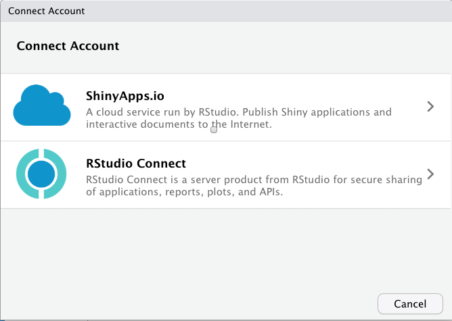Expand ShinyApps.io option via its right chevron
This screenshot has height=321, width=452.
coord(430,106)
